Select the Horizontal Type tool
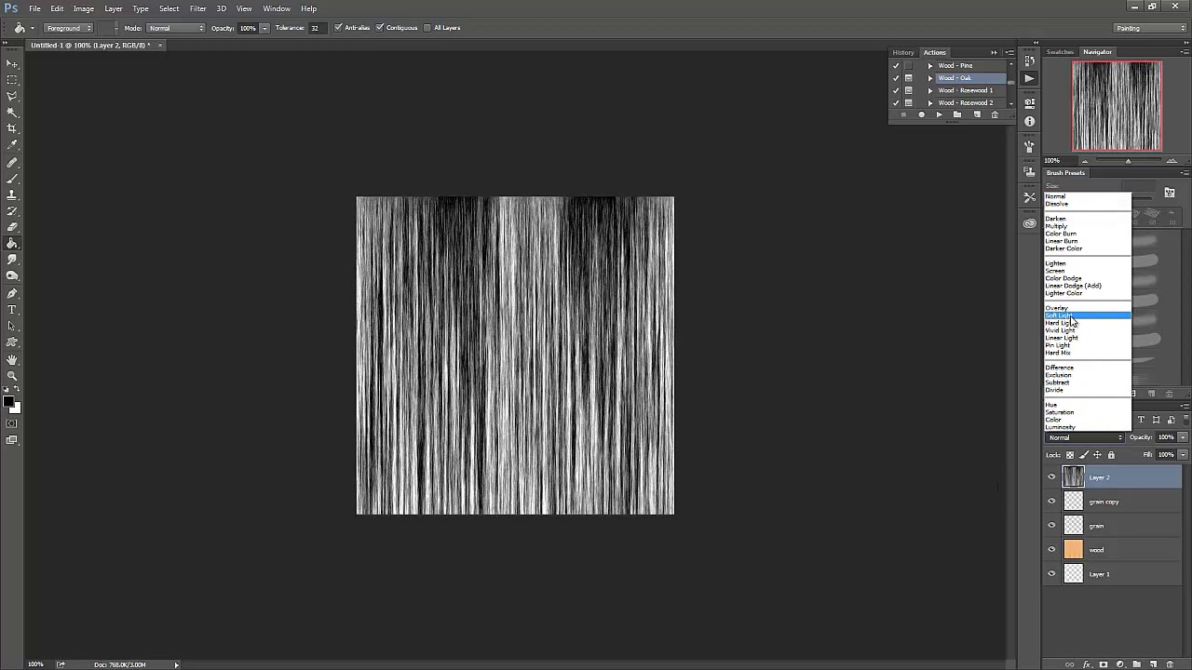Viewport: 1192px width, 670px height. pos(12,310)
